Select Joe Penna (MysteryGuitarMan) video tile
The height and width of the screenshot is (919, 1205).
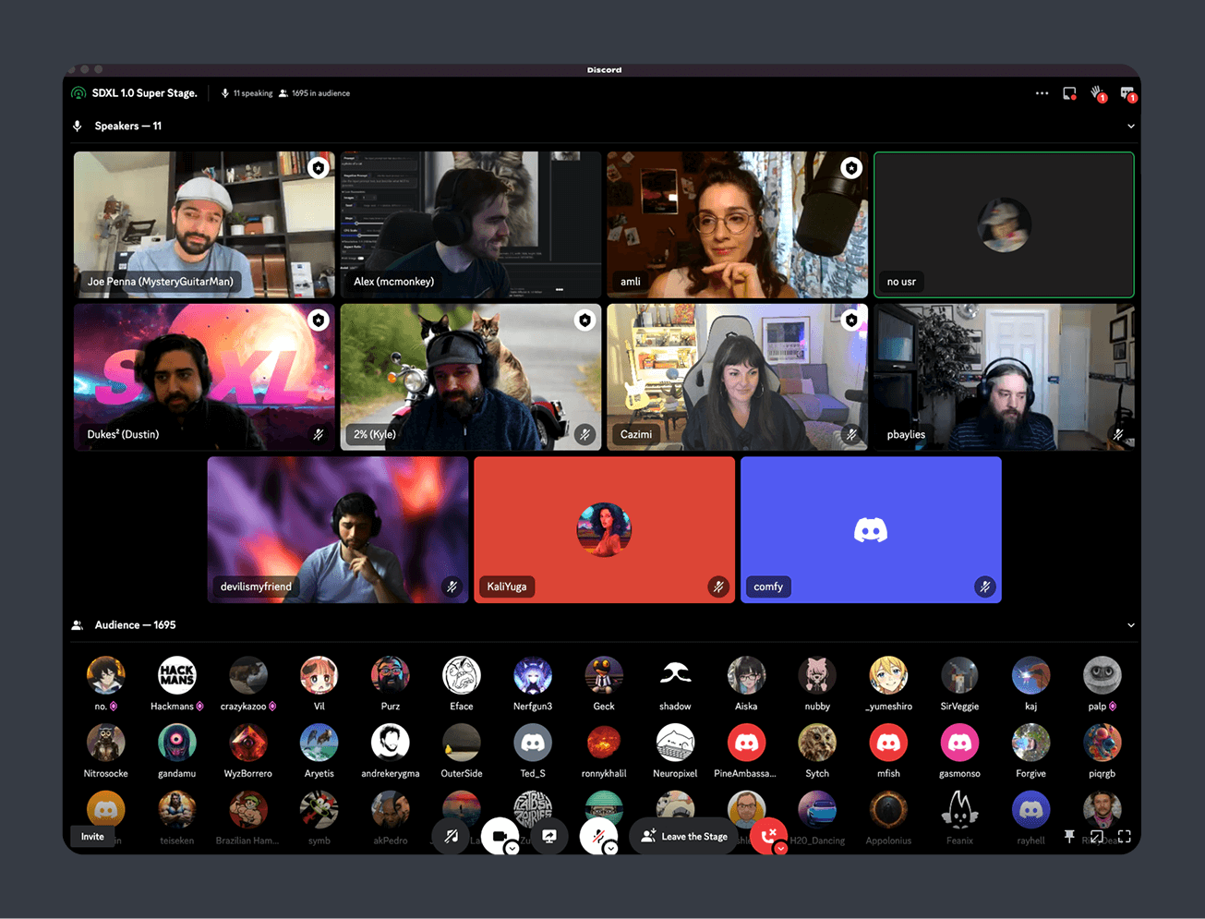(204, 224)
